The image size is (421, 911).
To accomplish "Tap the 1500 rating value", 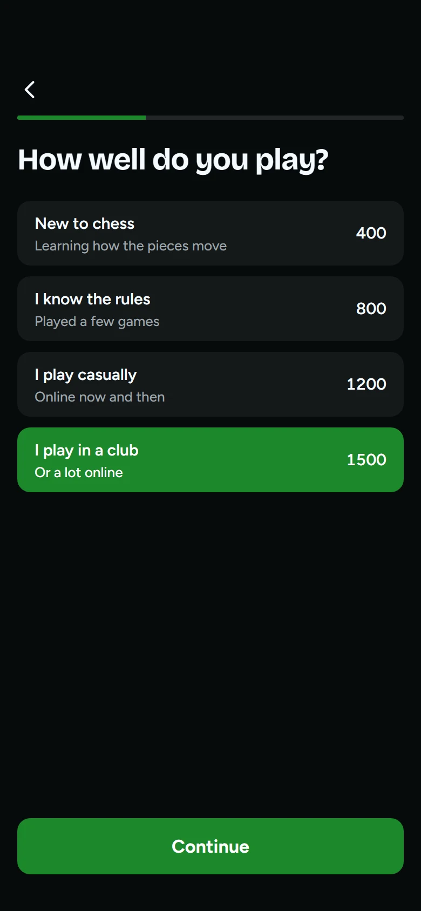I will [x=366, y=460].
